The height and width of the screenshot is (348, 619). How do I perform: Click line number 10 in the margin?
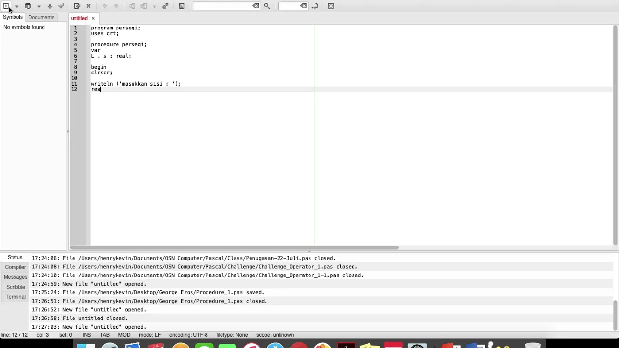coord(74,78)
